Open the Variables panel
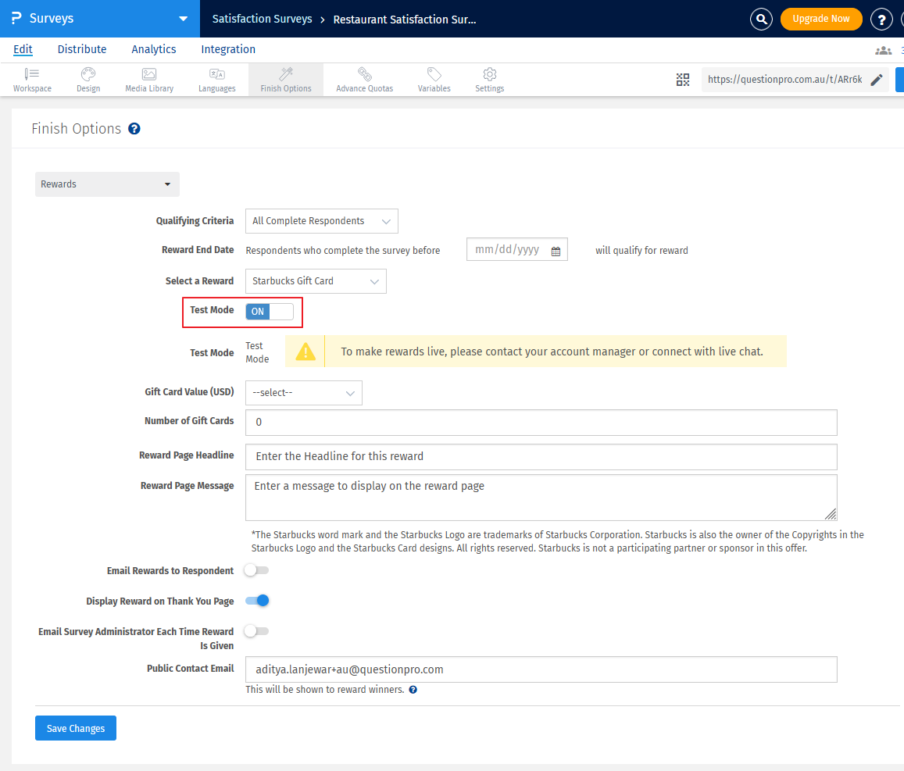 click(x=434, y=79)
